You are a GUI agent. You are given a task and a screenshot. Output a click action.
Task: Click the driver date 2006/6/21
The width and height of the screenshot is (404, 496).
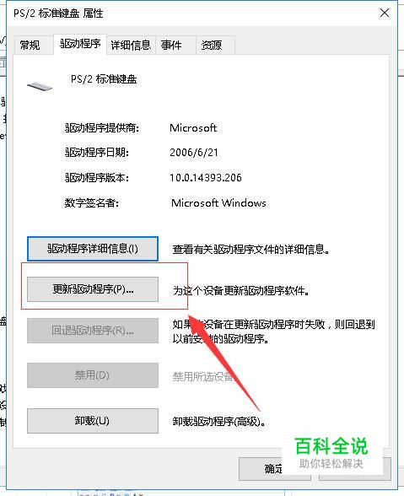(194, 153)
